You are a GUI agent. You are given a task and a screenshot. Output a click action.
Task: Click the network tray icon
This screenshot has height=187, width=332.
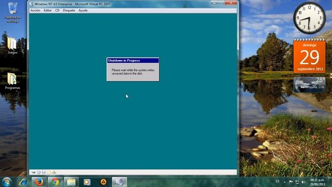297,182
